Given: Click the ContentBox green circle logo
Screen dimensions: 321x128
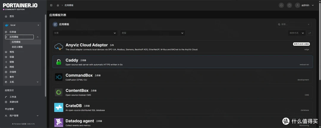Looking at the screenshot, I should tap(59, 92).
